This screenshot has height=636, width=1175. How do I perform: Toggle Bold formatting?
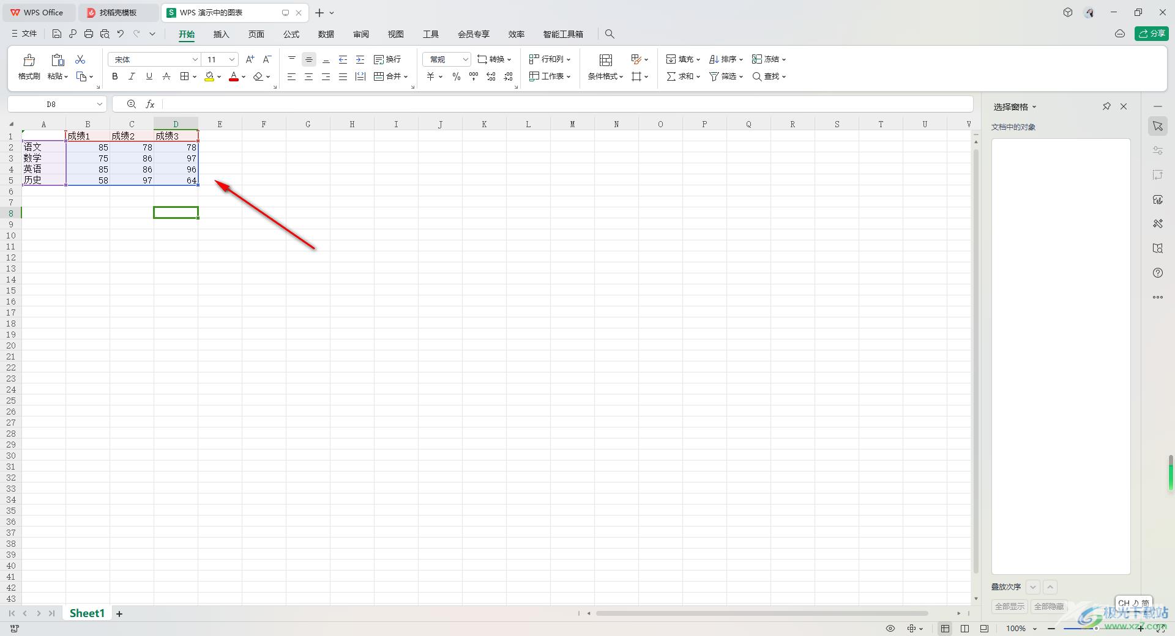pos(114,76)
